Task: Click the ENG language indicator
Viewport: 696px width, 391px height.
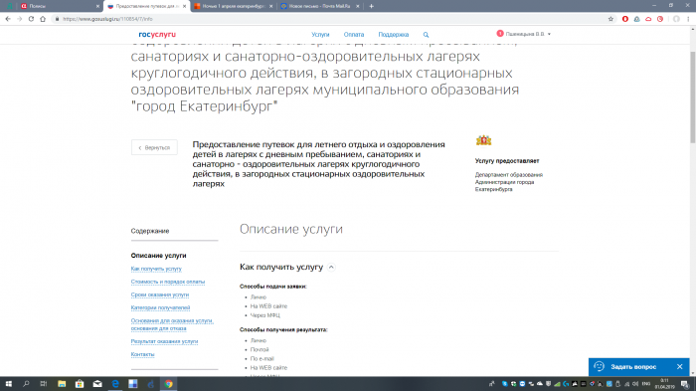Action: (646, 384)
